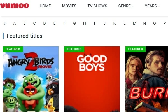168x112 pixels.
Task: Click FEATURED badge on Good Boys poster
Action: click(74, 49)
